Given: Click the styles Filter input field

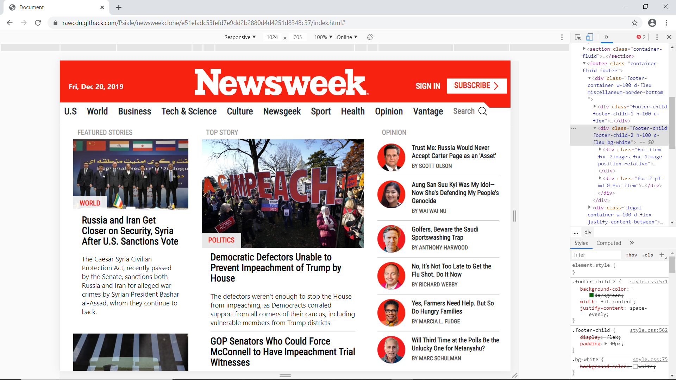Looking at the screenshot, I should [595, 255].
